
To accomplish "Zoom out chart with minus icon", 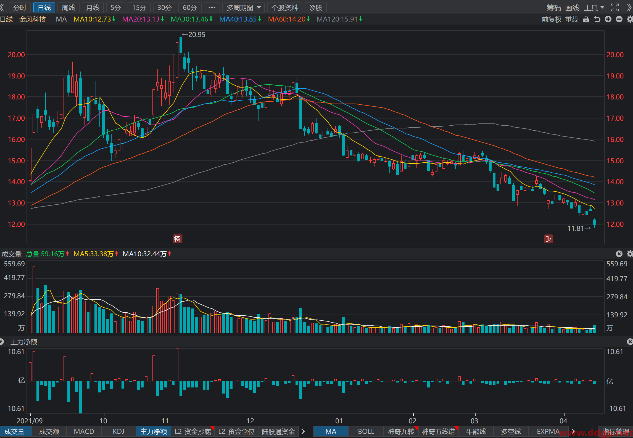I will tap(619, 19).
